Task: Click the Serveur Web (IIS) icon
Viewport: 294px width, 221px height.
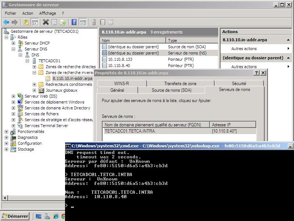Action: point(20,96)
